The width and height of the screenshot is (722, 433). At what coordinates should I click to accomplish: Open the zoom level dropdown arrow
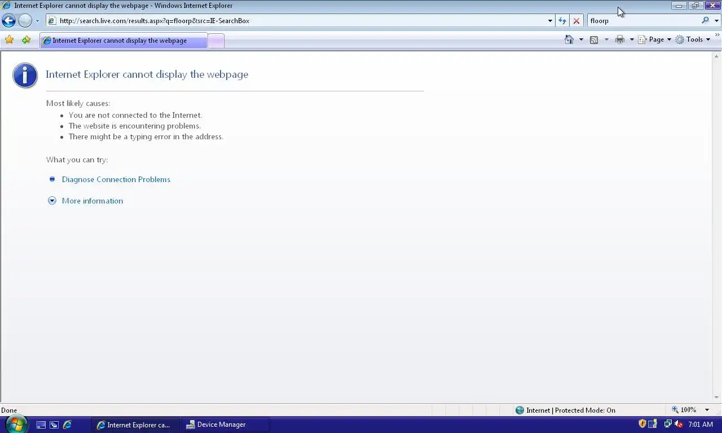click(x=707, y=410)
